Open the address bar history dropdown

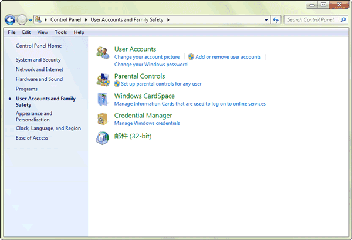(x=266, y=20)
